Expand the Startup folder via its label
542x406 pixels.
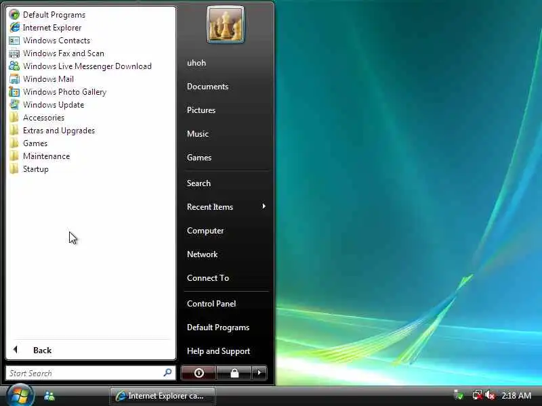(x=36, y=169)
